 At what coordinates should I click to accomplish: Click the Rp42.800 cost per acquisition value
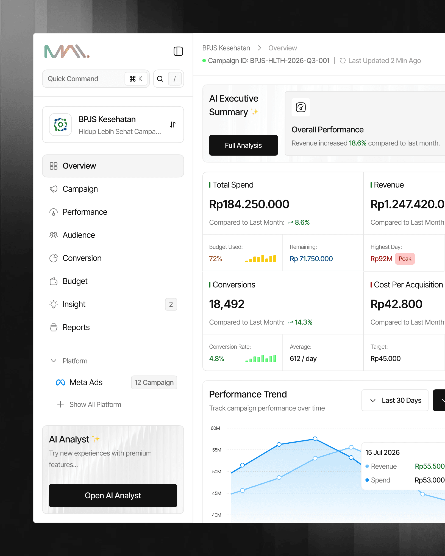[x=396, y=304]
